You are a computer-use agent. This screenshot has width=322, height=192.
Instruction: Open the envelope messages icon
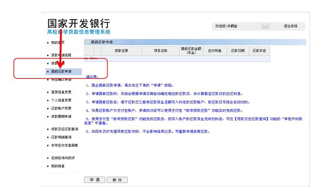pyautogui.click(x=265, y=26)
